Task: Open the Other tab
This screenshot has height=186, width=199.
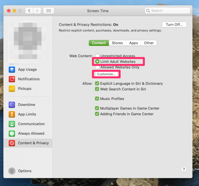Action: pyautogui.click(x=149, y=43)
